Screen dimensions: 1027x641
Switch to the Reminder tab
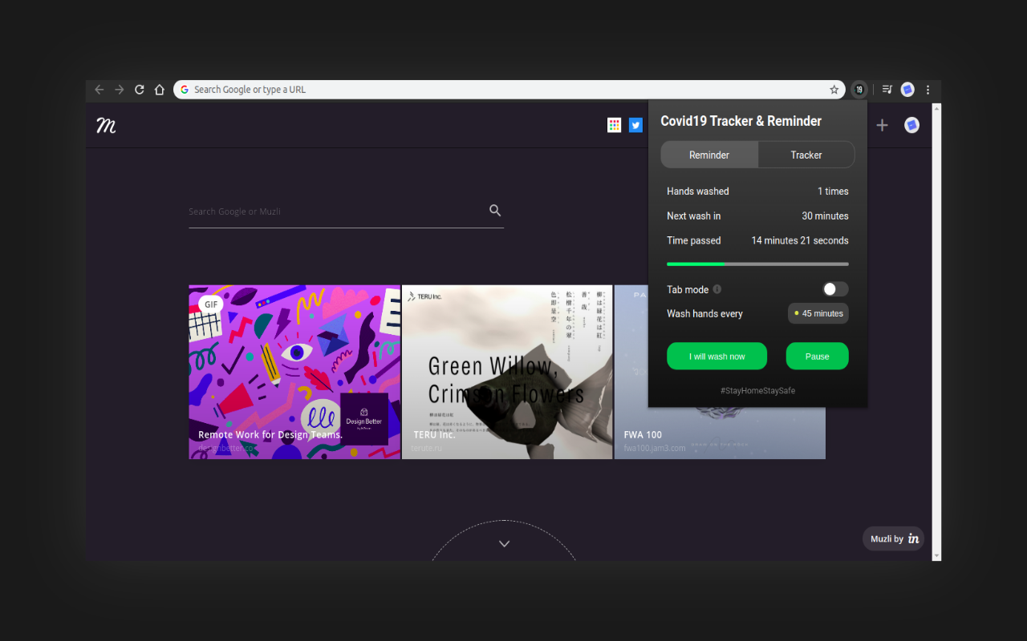coord(709,155)
